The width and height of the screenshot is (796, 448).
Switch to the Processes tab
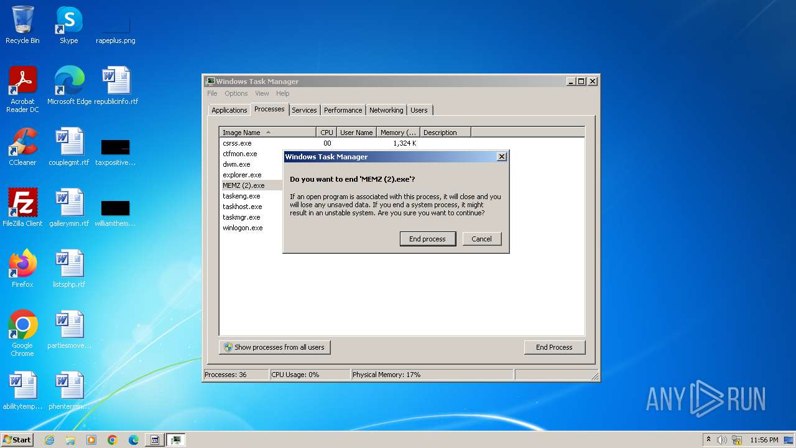click(269, 109)
